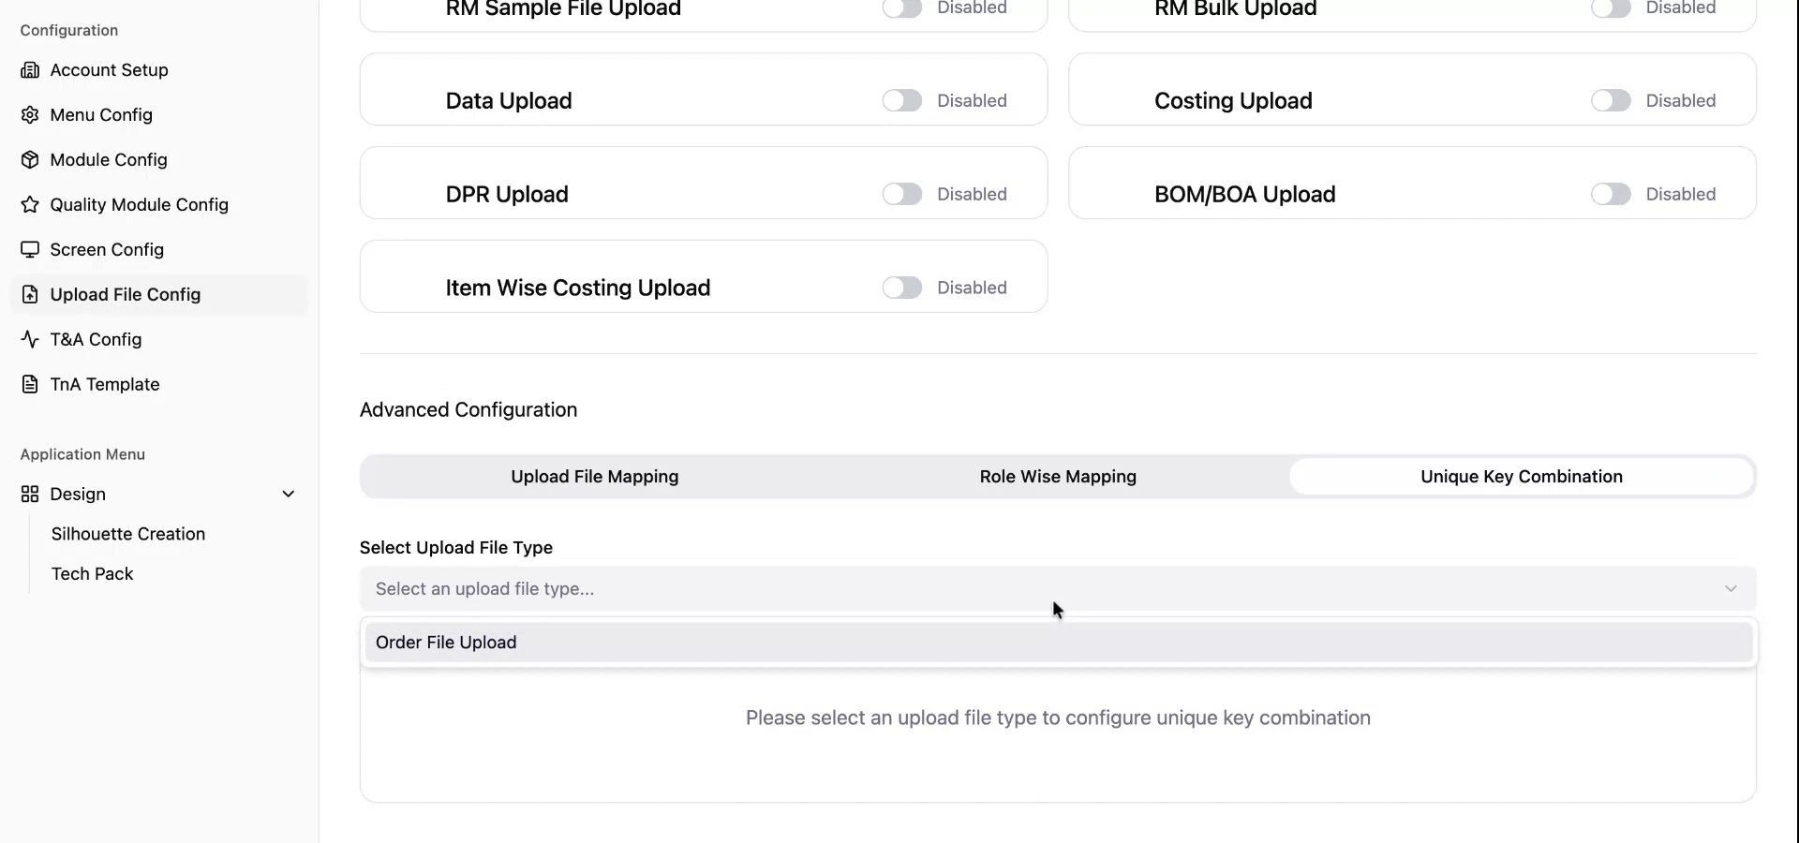Click the Module Config box icon
This screenshot has width=1799, height=843.
point(30,160)
